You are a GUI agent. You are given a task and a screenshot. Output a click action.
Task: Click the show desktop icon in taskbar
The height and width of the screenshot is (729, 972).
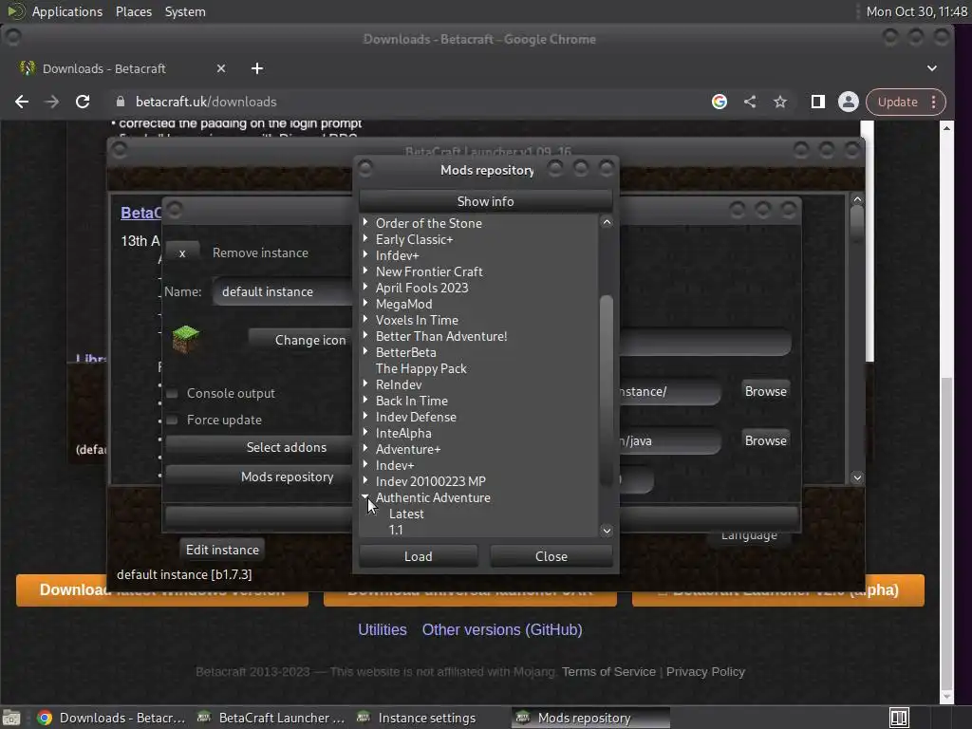pos(10,718)
